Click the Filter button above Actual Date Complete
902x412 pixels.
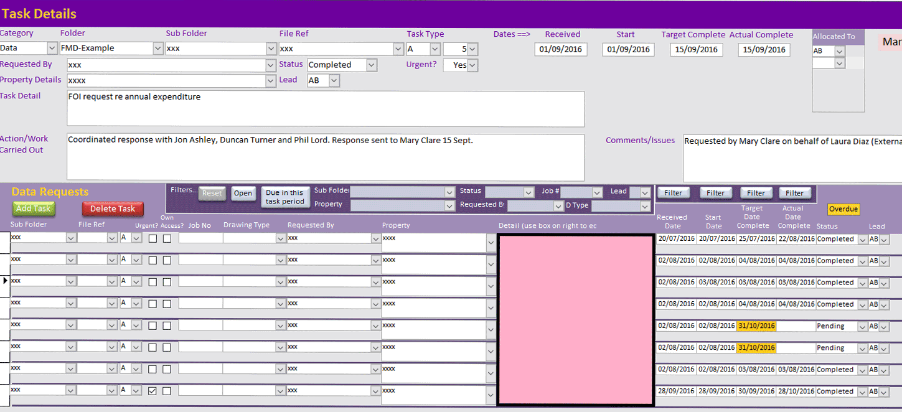click(794, 192)
